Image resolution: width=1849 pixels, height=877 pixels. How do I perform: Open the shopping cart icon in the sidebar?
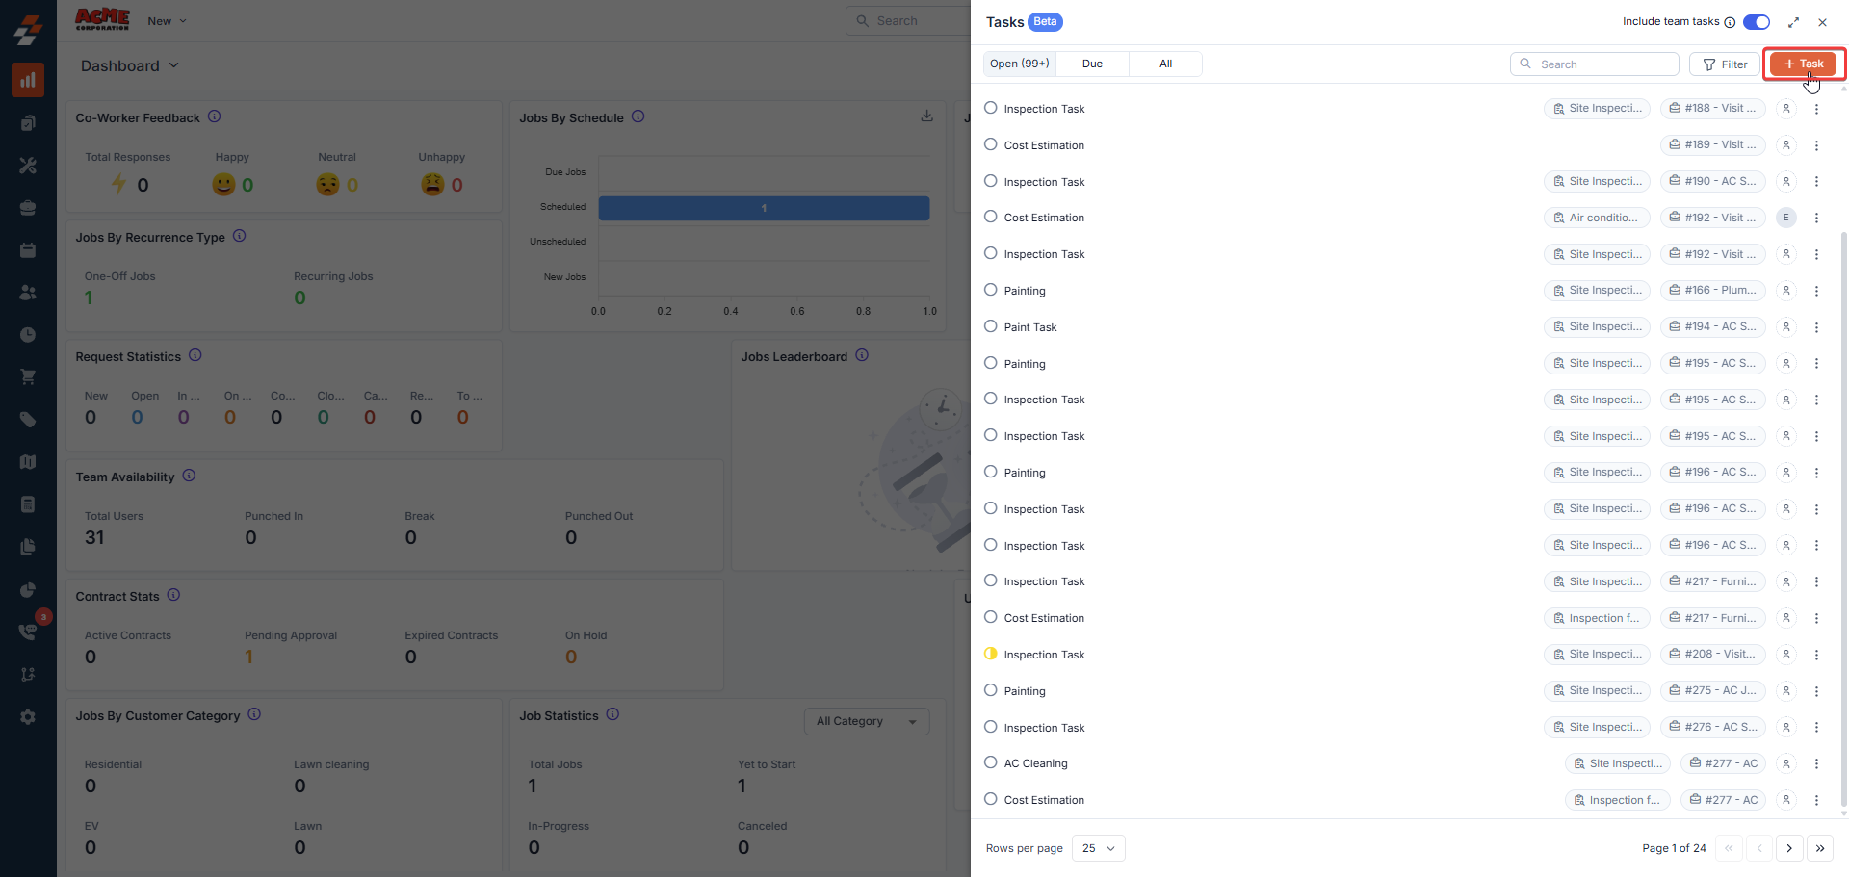[x=28, y=376]
